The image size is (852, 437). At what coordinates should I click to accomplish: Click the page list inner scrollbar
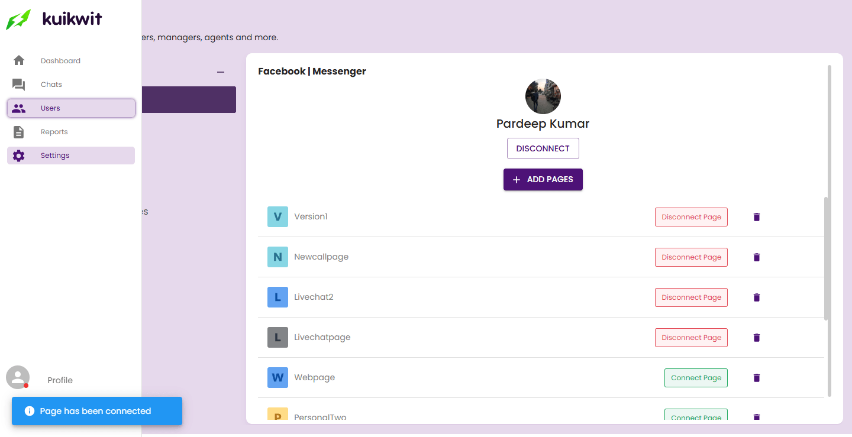[826, 258]
